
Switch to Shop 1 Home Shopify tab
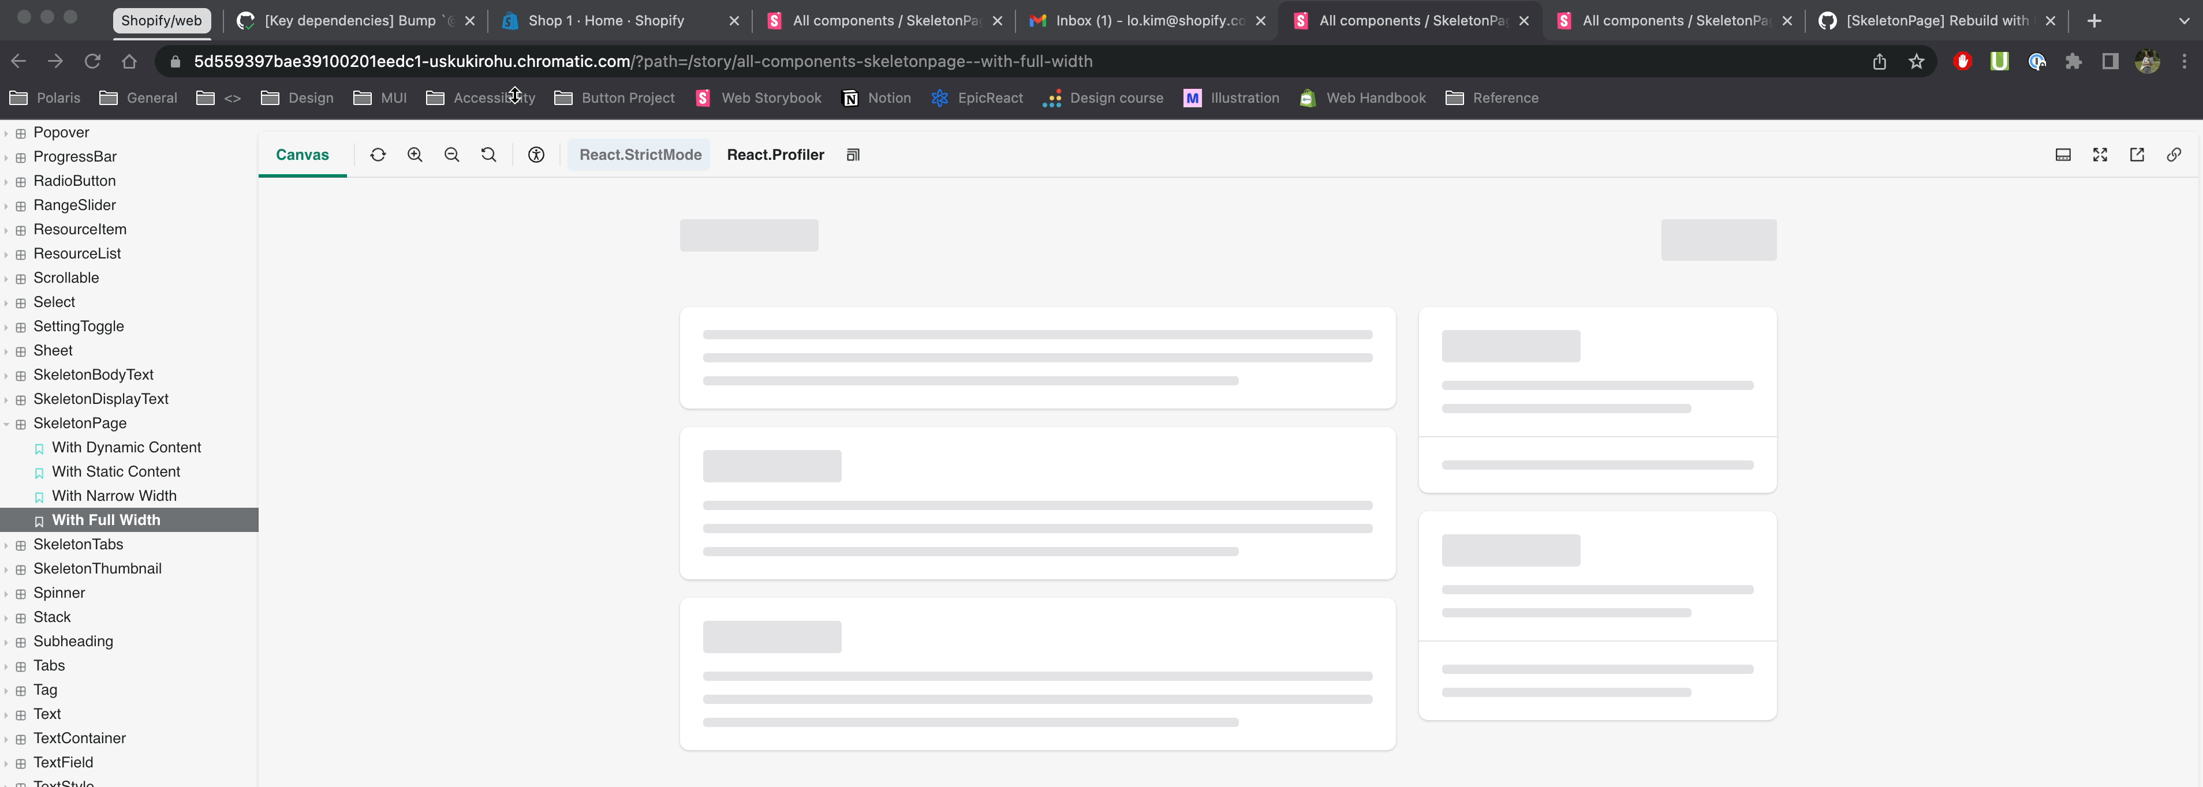pyautogui.click(x=606, y=21)
